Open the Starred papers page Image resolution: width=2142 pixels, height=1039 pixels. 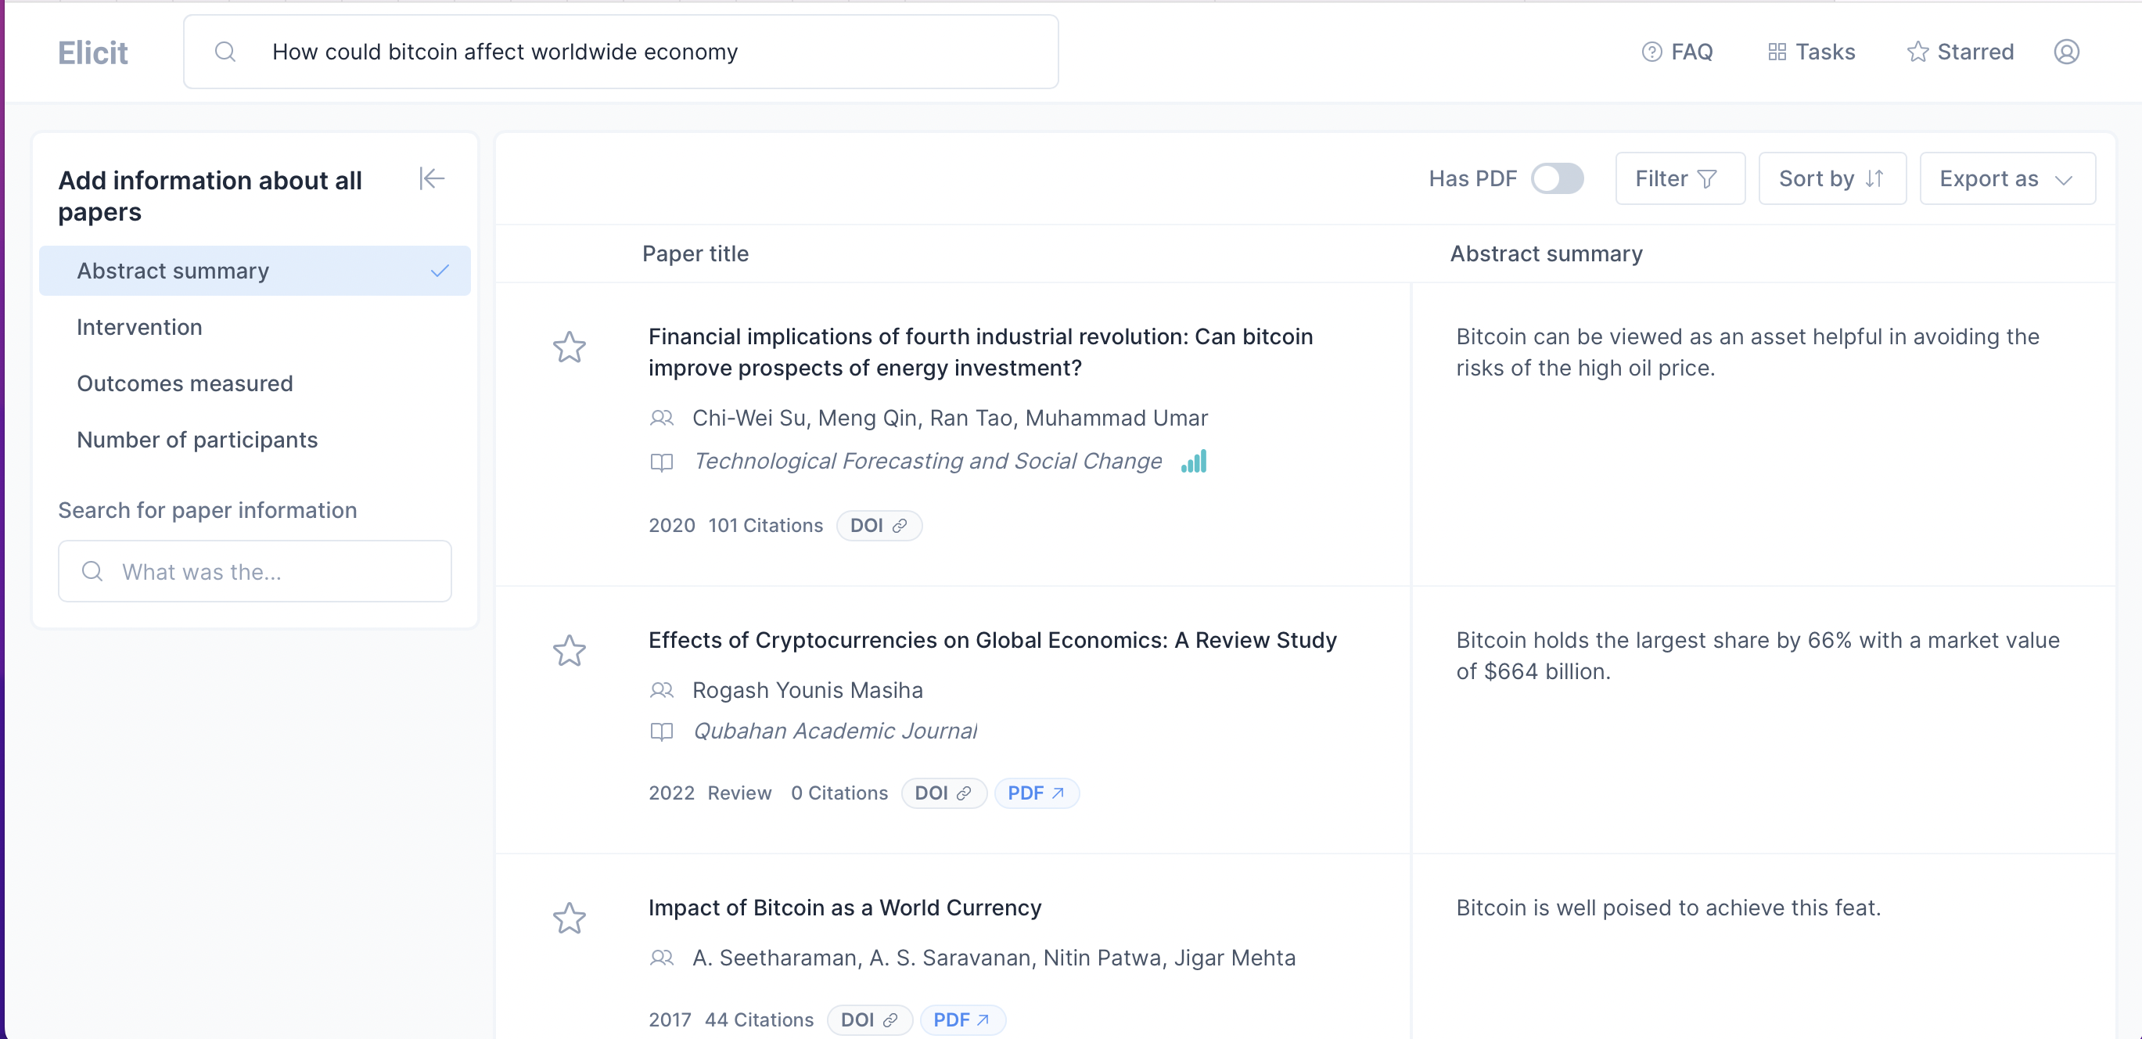coord(1960,52)
